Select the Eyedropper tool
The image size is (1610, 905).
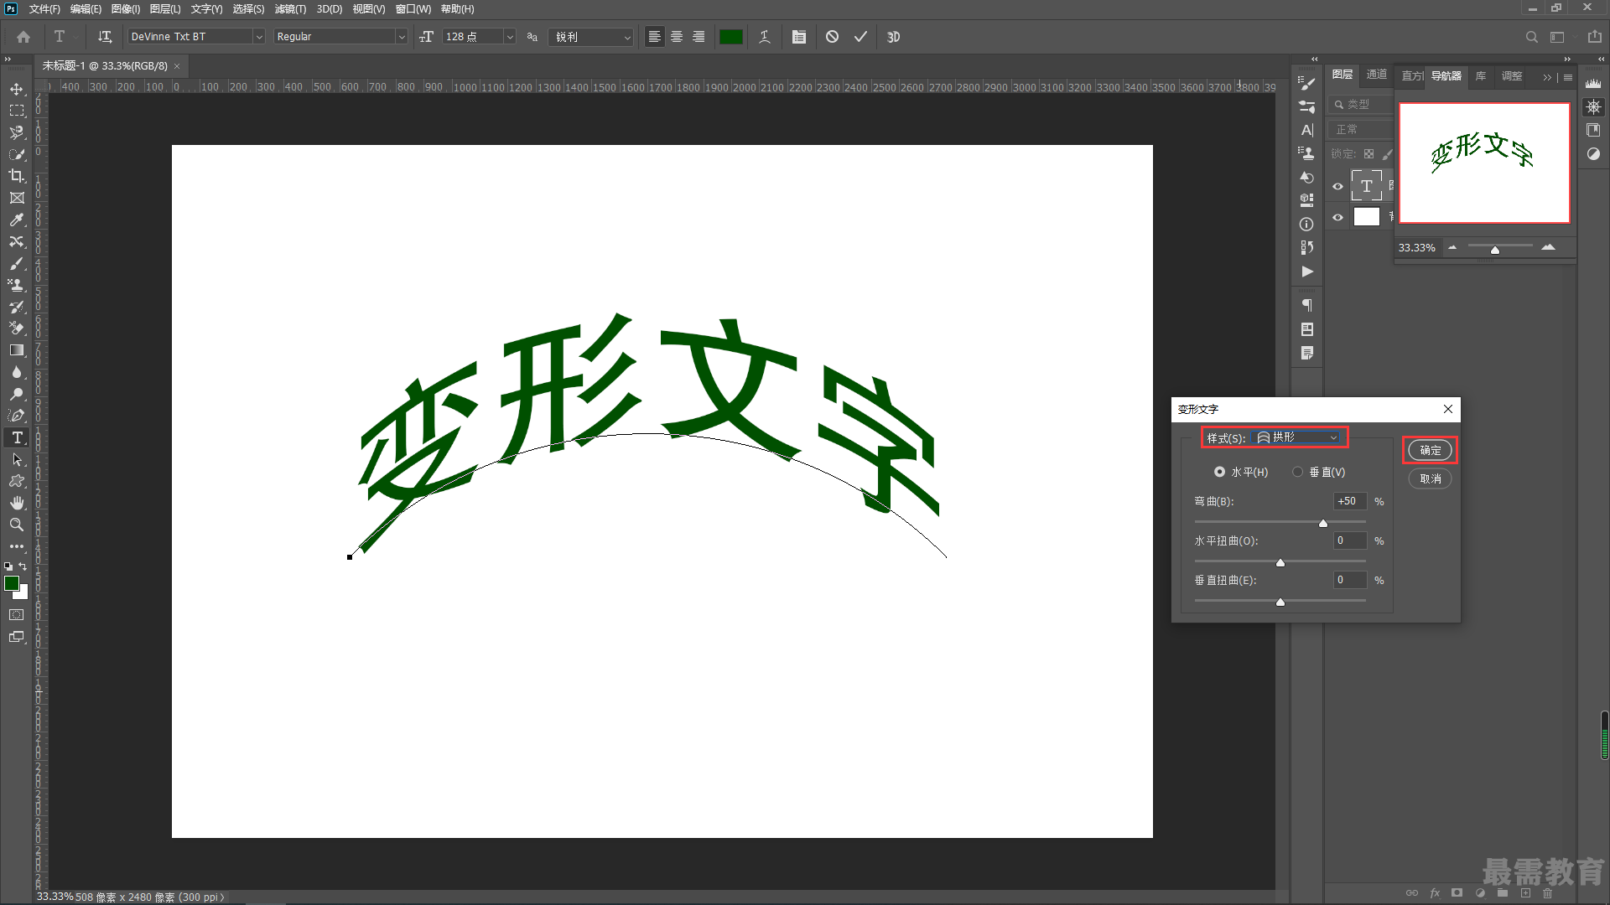pyautogui.click(x=17, y=220)
